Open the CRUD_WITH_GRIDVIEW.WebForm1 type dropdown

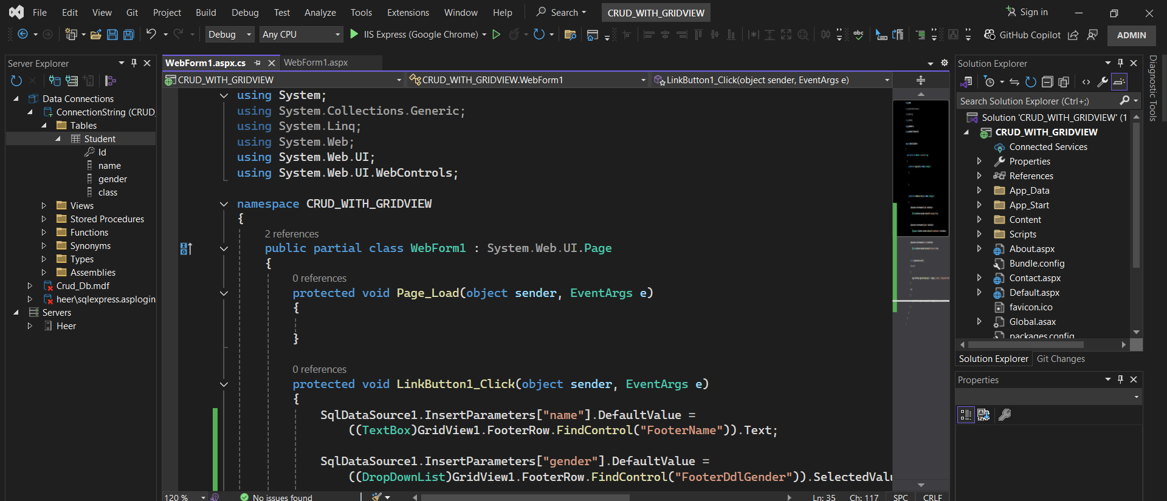[528, 80]
